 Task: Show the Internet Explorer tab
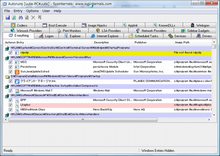coord(105,36)
